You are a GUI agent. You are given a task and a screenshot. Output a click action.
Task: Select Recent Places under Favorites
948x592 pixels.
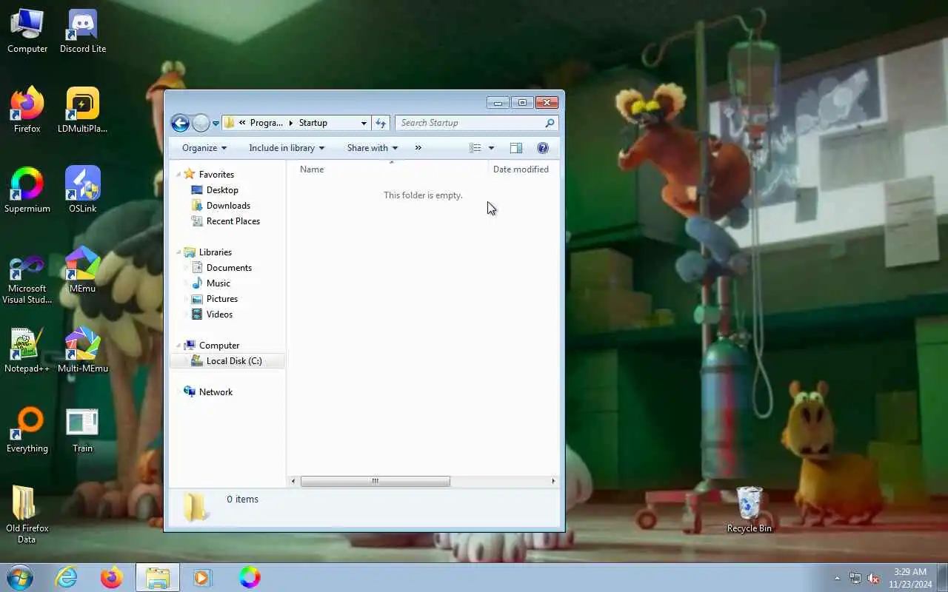[x=233, y=221]
